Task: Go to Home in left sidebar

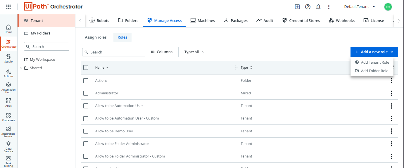Action: [x=8, y=29]
